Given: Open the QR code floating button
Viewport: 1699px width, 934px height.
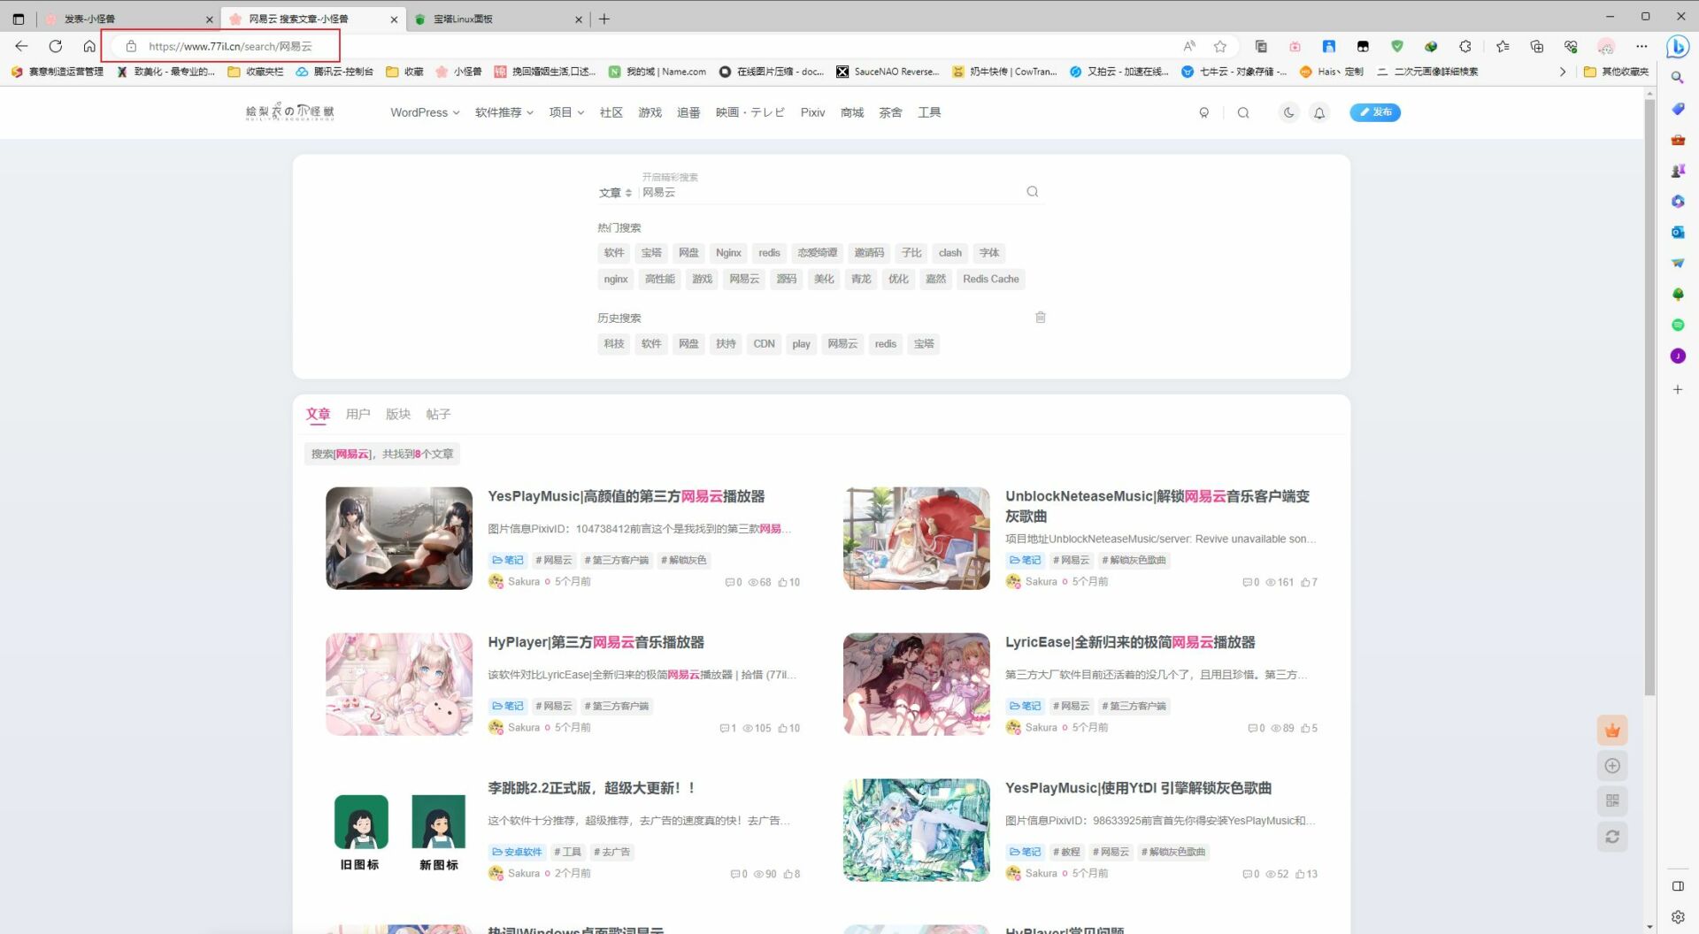Looking at the screenshot, I should pyautogui.click(x=1612, y=800).
